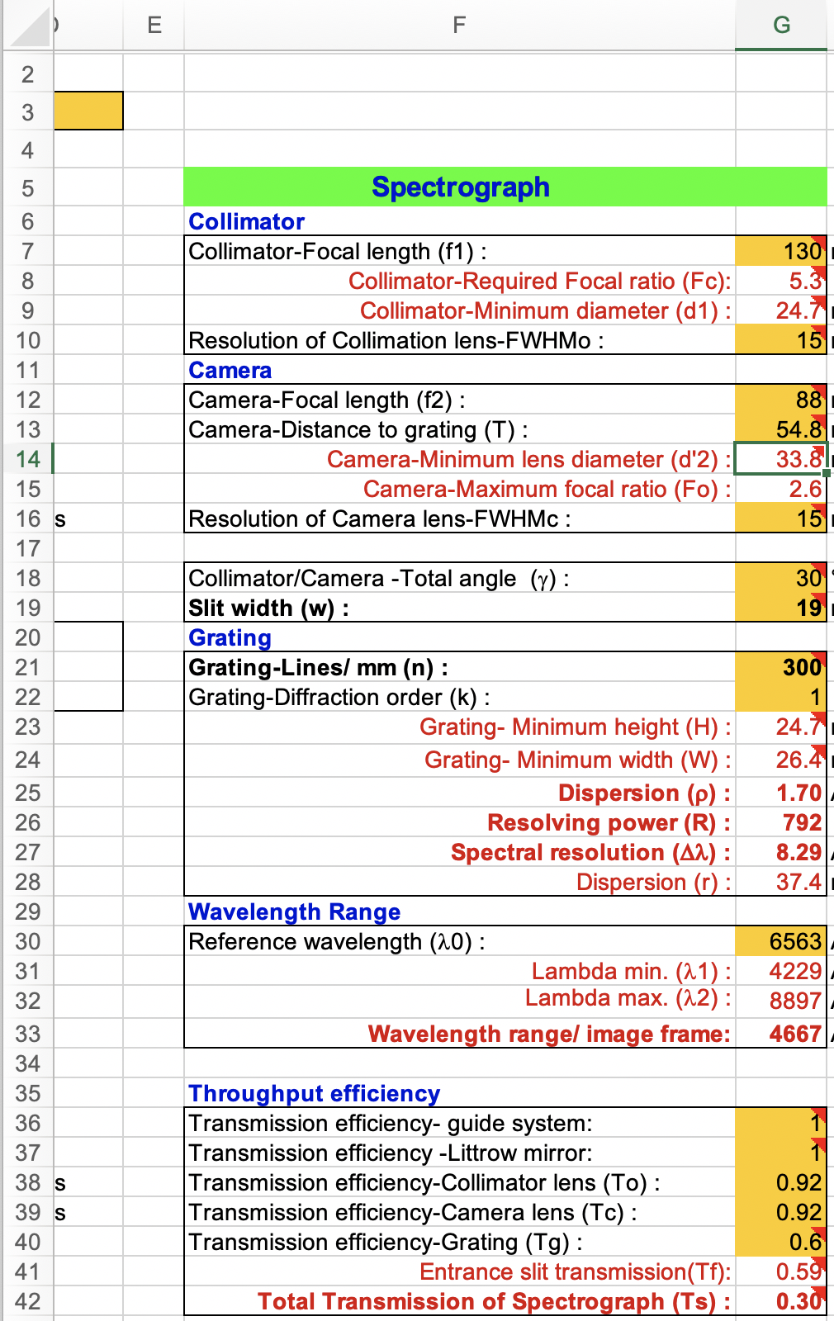Select the Grating transmission efficiency value 0.6

pos(780,1242)
